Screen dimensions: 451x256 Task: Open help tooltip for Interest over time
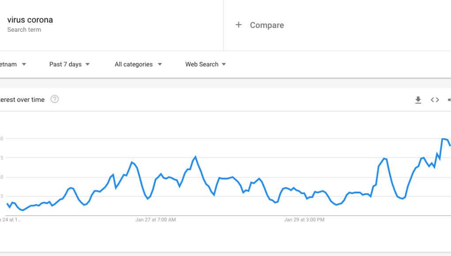click(x=55, y=99)
